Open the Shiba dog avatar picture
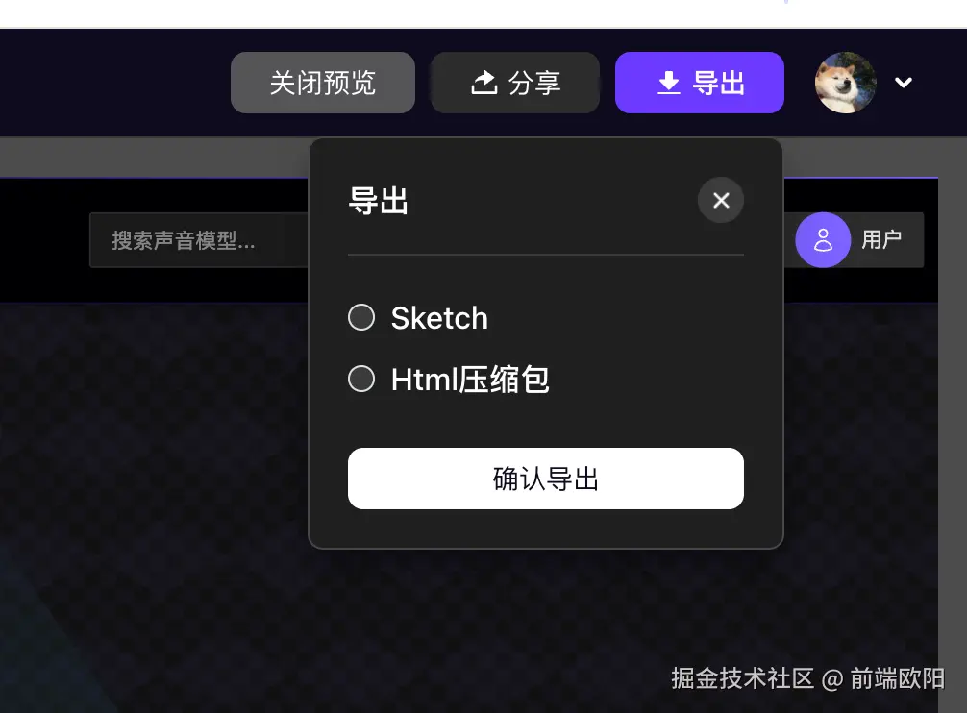Screen dimensions: 967x713 pyautogui.click(x=846, y=83)
